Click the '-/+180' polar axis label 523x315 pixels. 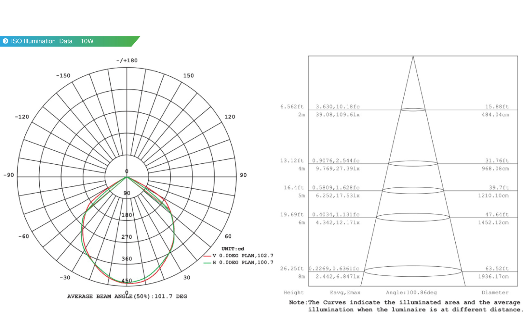tap(127, 60)
